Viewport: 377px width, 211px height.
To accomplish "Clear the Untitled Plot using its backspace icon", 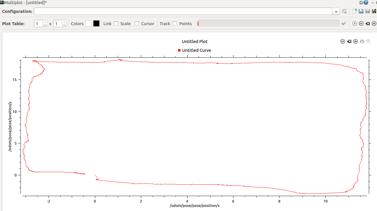I will point(349,42).
